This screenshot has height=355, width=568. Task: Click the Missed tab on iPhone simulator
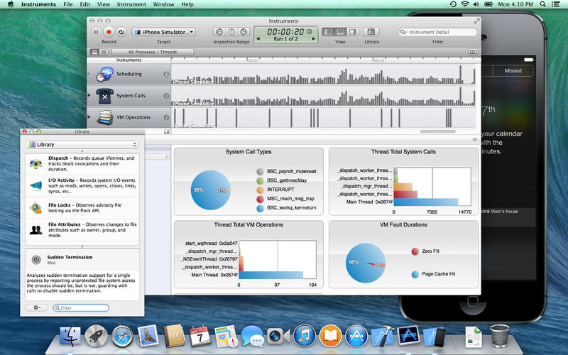513,70
